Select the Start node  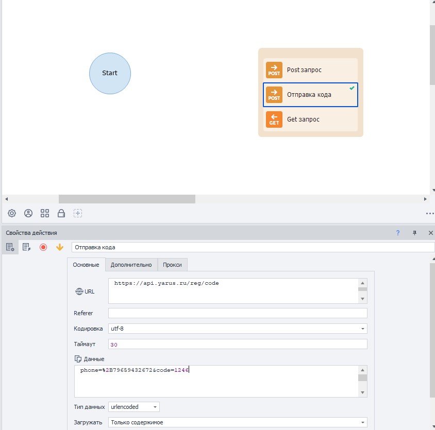tap(110, 73)
